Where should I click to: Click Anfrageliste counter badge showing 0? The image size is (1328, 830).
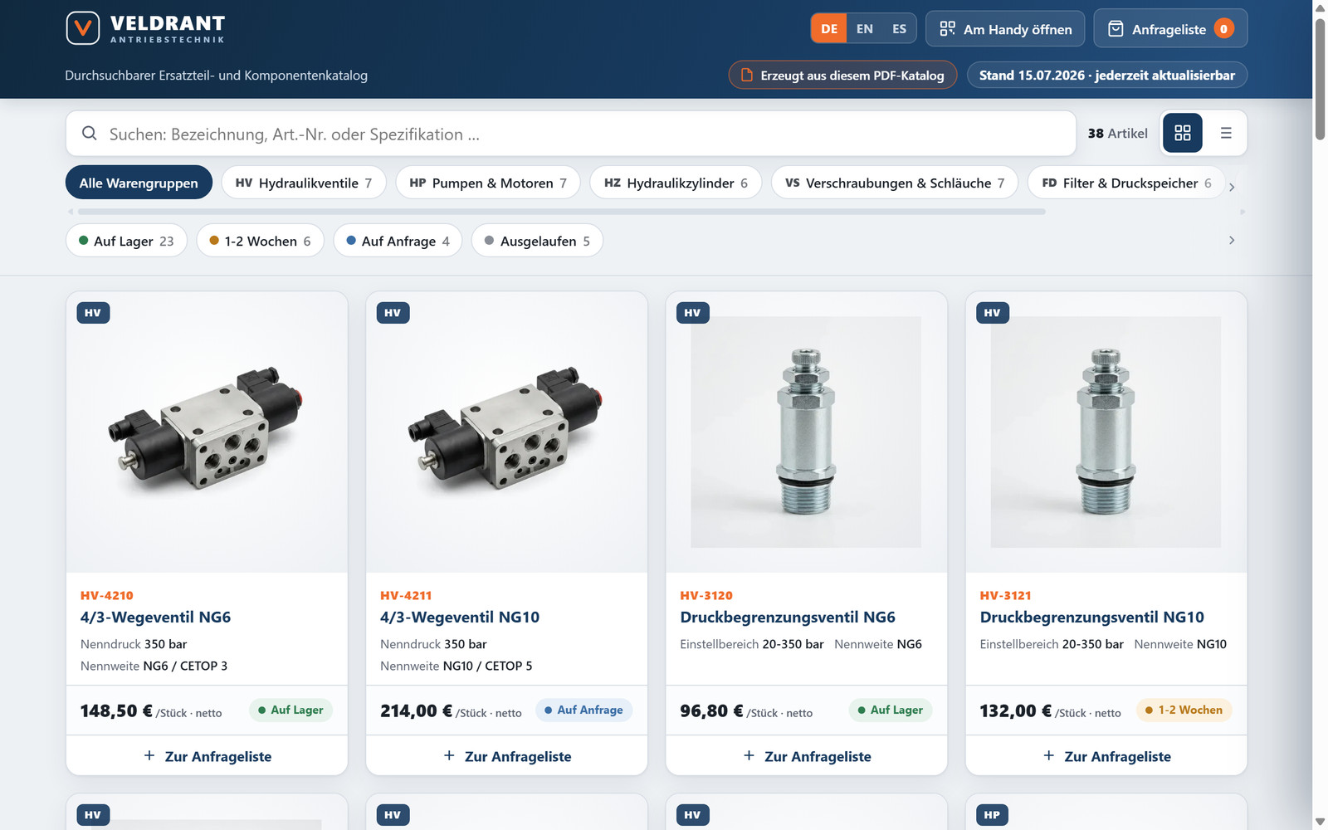point(1223,29)
